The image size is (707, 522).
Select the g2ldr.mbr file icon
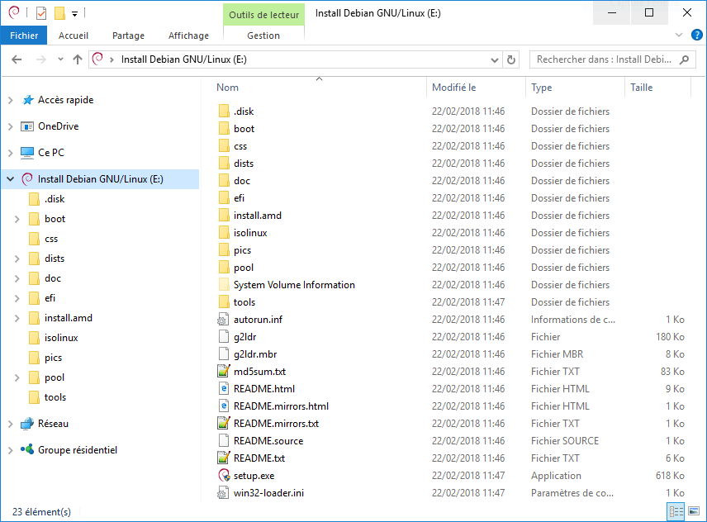[224, 354]
